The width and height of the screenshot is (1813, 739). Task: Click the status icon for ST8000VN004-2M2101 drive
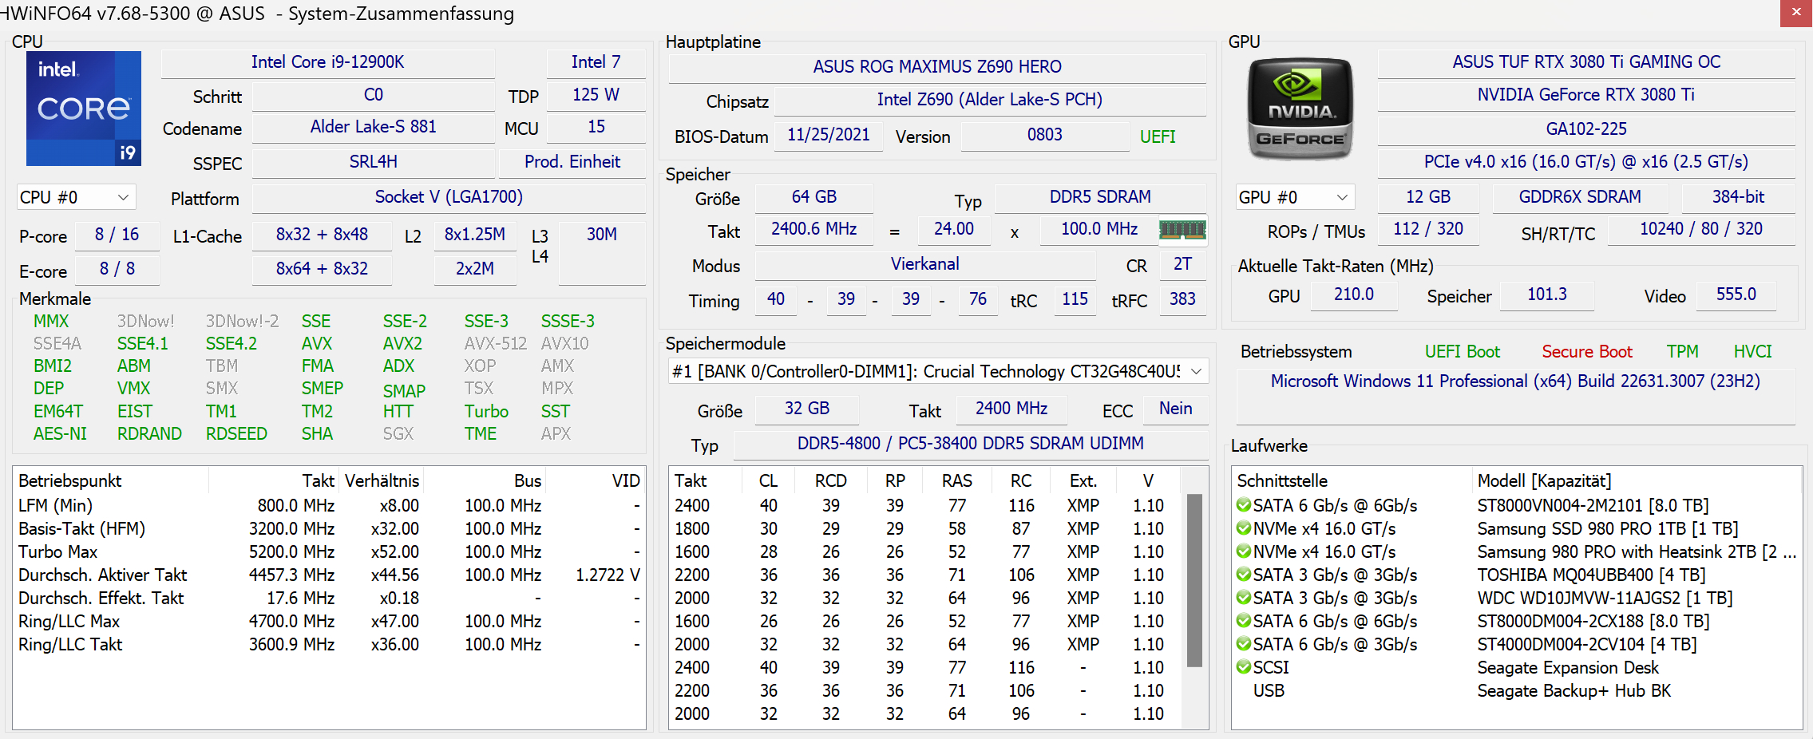pos(1244,505)
